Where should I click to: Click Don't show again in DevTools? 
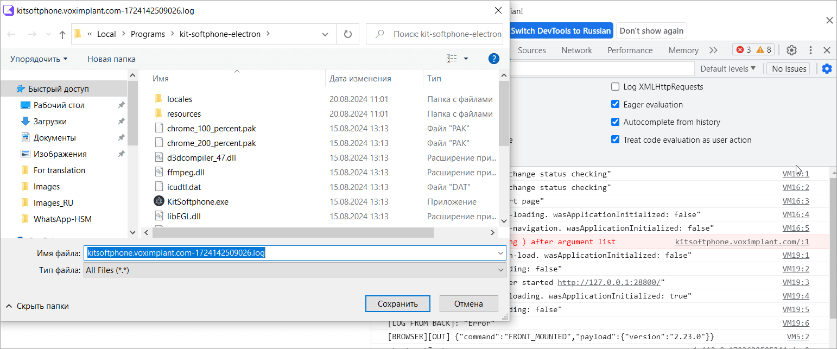click(x=651, y=31)
